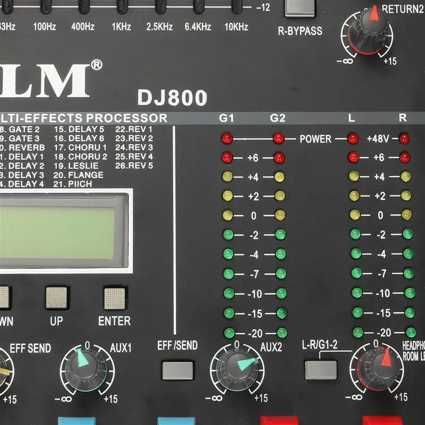Click the '22.REV 1' effect entry
The width and height of the screenshot is (425, 425).
[134, 129]
